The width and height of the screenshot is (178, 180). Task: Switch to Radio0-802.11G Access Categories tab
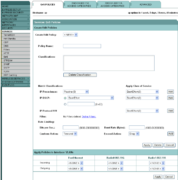point(79,5)
